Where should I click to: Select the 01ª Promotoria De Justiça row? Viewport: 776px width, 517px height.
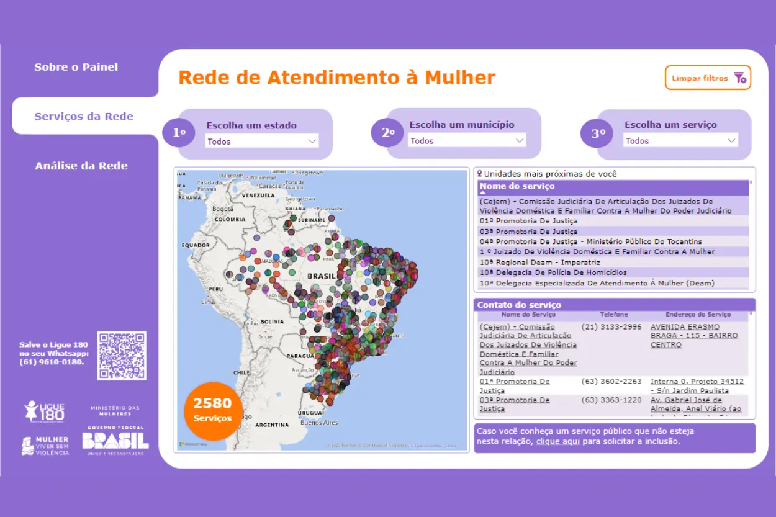(x=613, y=220)
